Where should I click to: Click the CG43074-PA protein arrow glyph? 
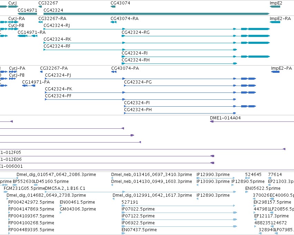(114, 72)
